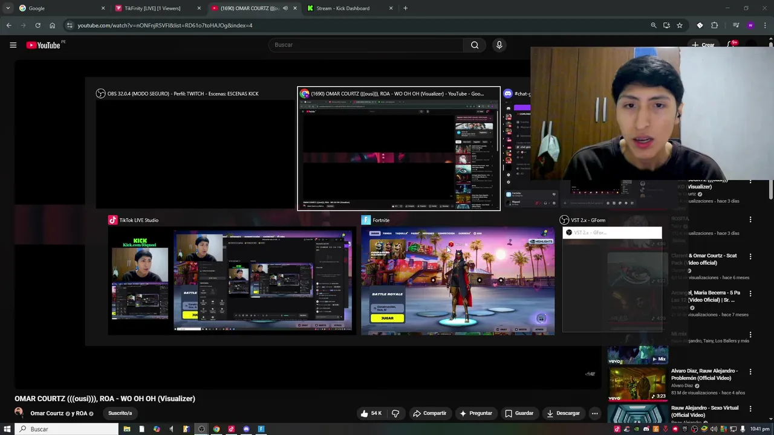Start voice search with the microphone icon
The width and height of the screenshot is (774, 435).
pos(499,45)
